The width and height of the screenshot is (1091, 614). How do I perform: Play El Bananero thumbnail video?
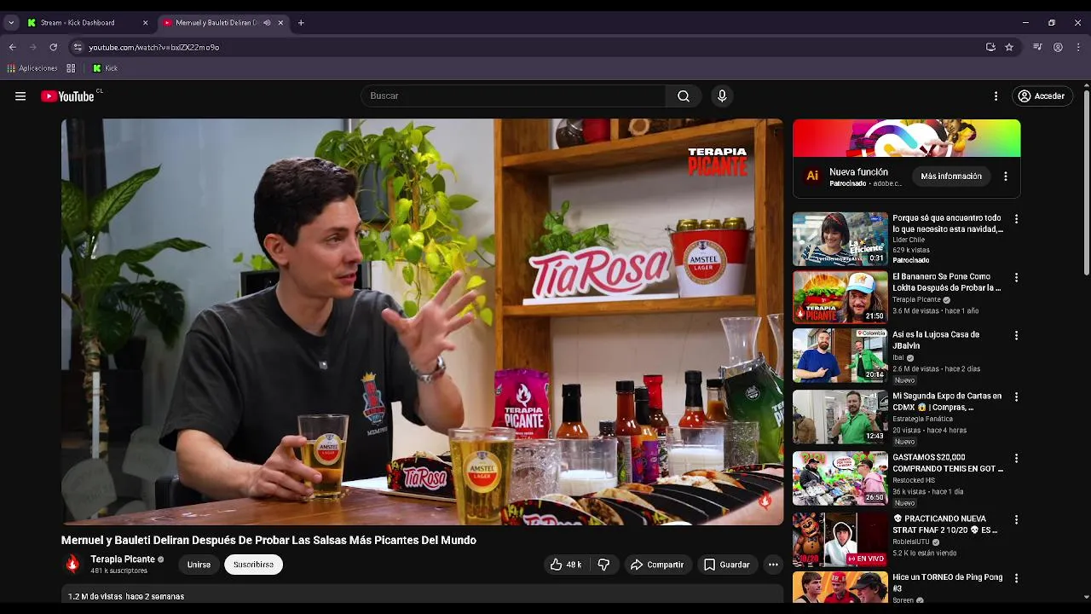pyautogui.click(x=840, y=298)
